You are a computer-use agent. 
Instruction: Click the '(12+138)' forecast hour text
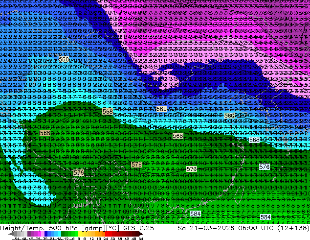point(293,228)
